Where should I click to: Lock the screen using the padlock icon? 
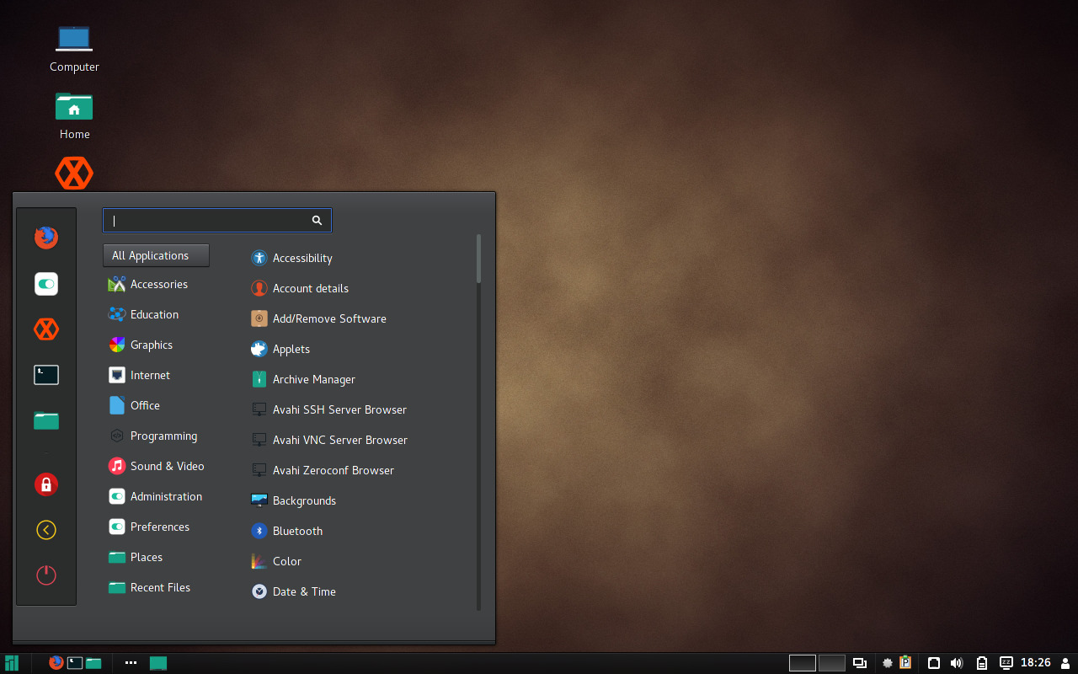tap(45, 484)
